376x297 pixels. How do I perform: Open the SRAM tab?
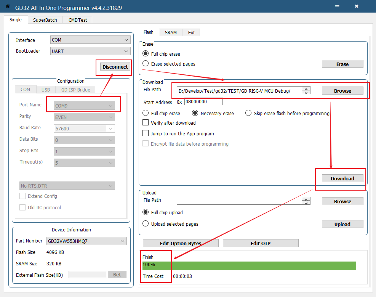pos(171,32)
